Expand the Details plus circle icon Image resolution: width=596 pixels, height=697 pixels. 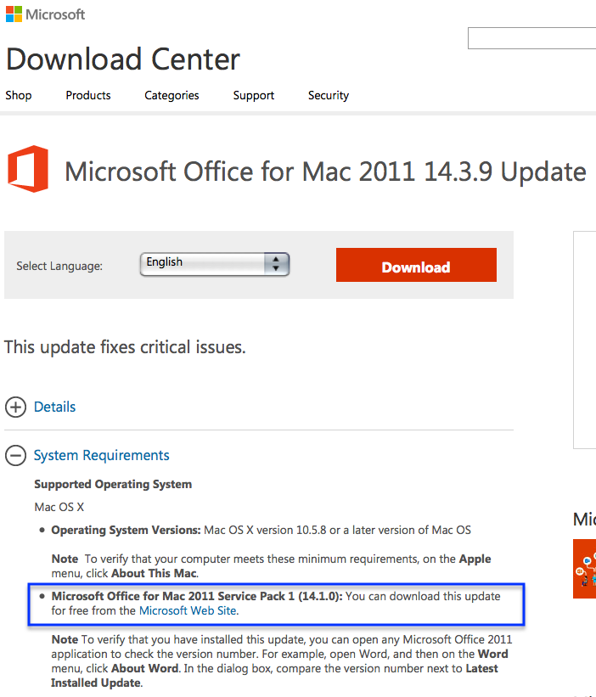[x=15, y=408]
